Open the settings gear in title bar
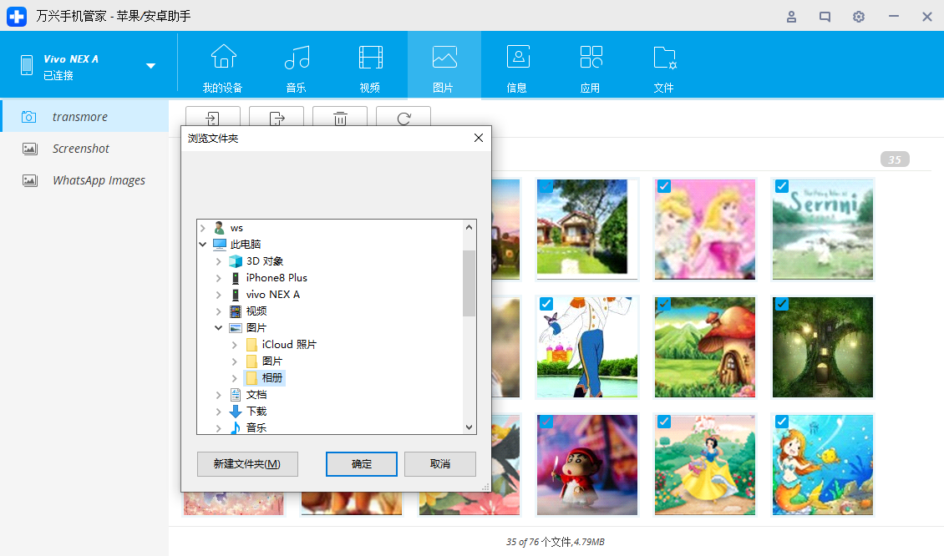This screenshot has height=556, width=944. coord(858,16)
